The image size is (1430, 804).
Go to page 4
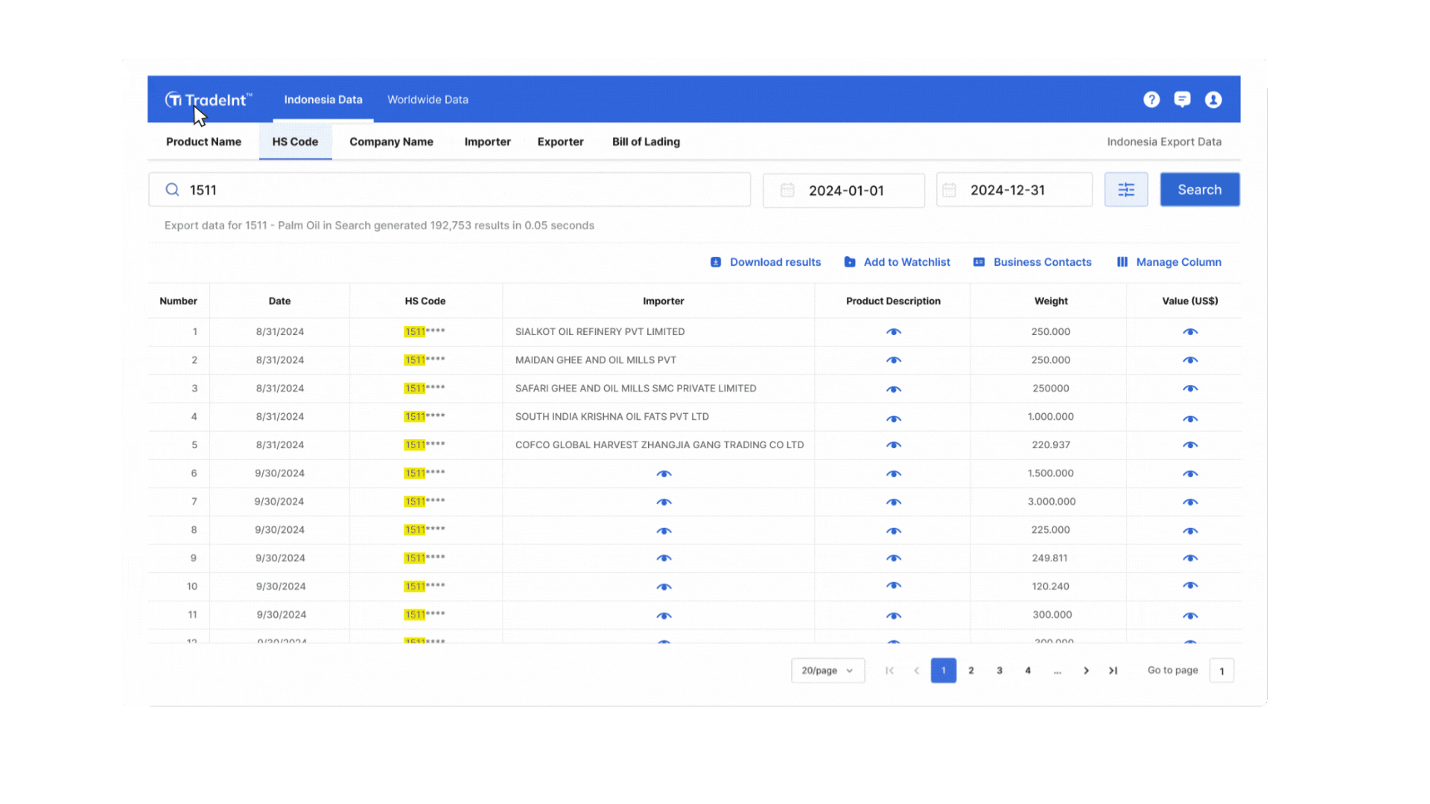pos(1028,671)
